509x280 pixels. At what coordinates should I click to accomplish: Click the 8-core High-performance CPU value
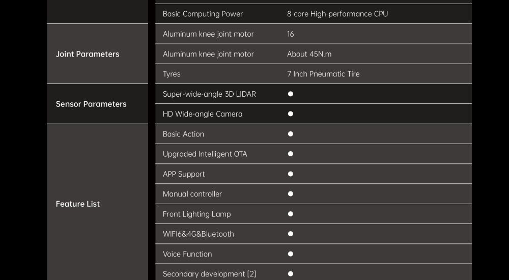(337, 14)
